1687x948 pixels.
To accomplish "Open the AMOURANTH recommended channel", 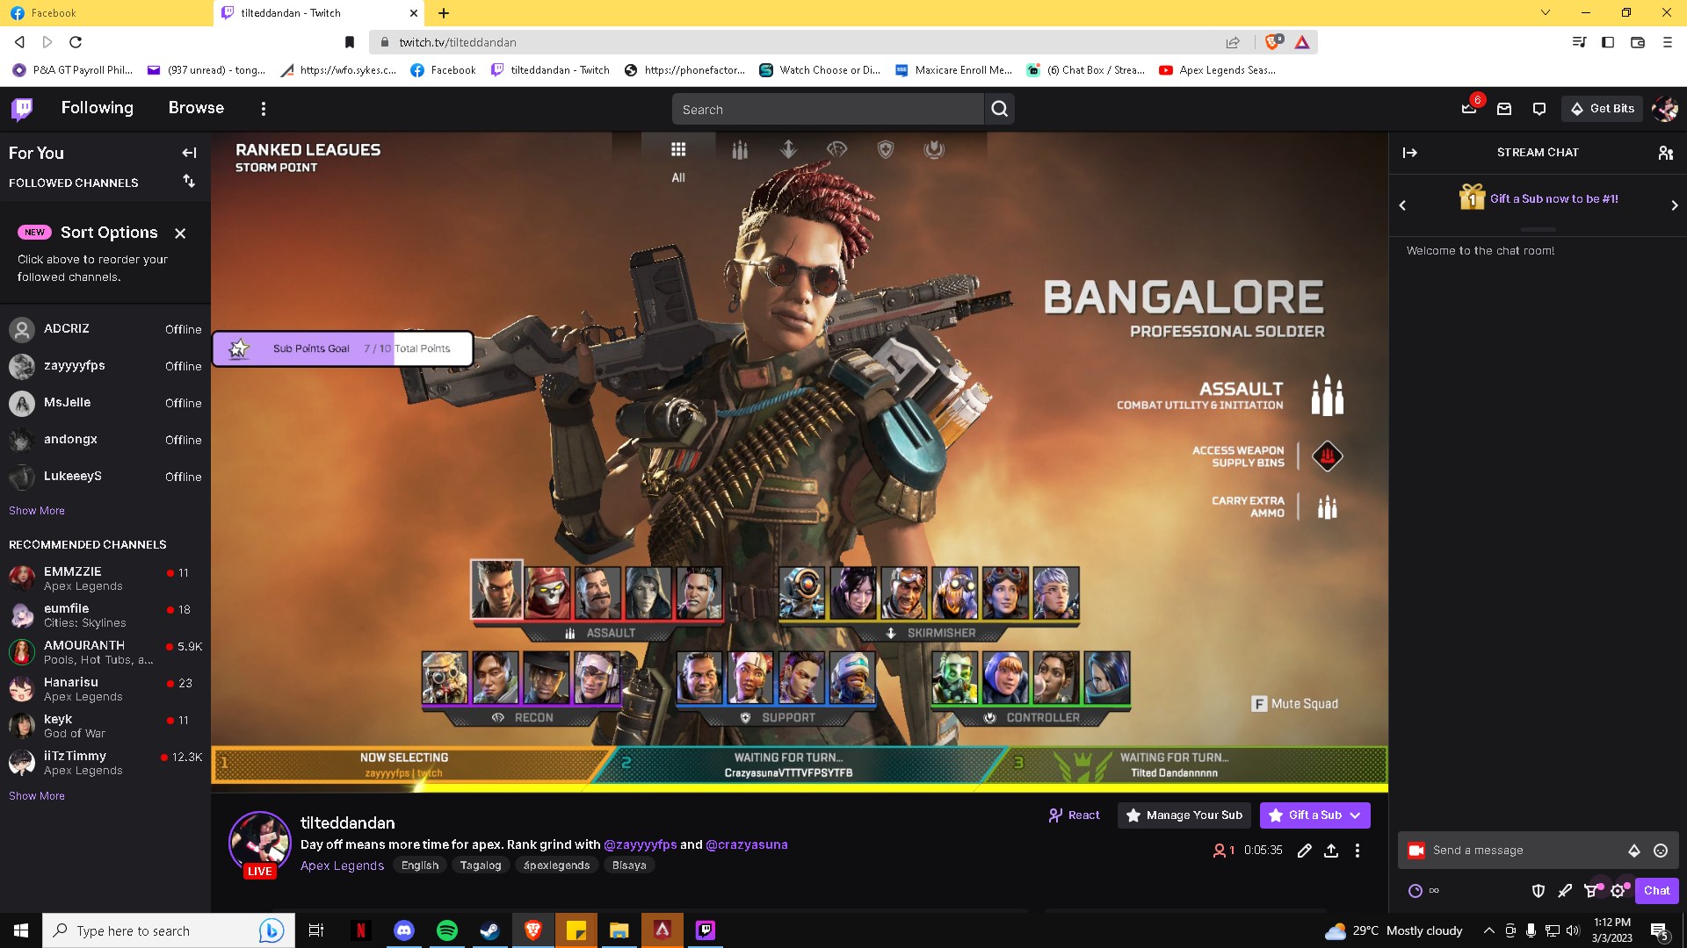I will (105, 652).
